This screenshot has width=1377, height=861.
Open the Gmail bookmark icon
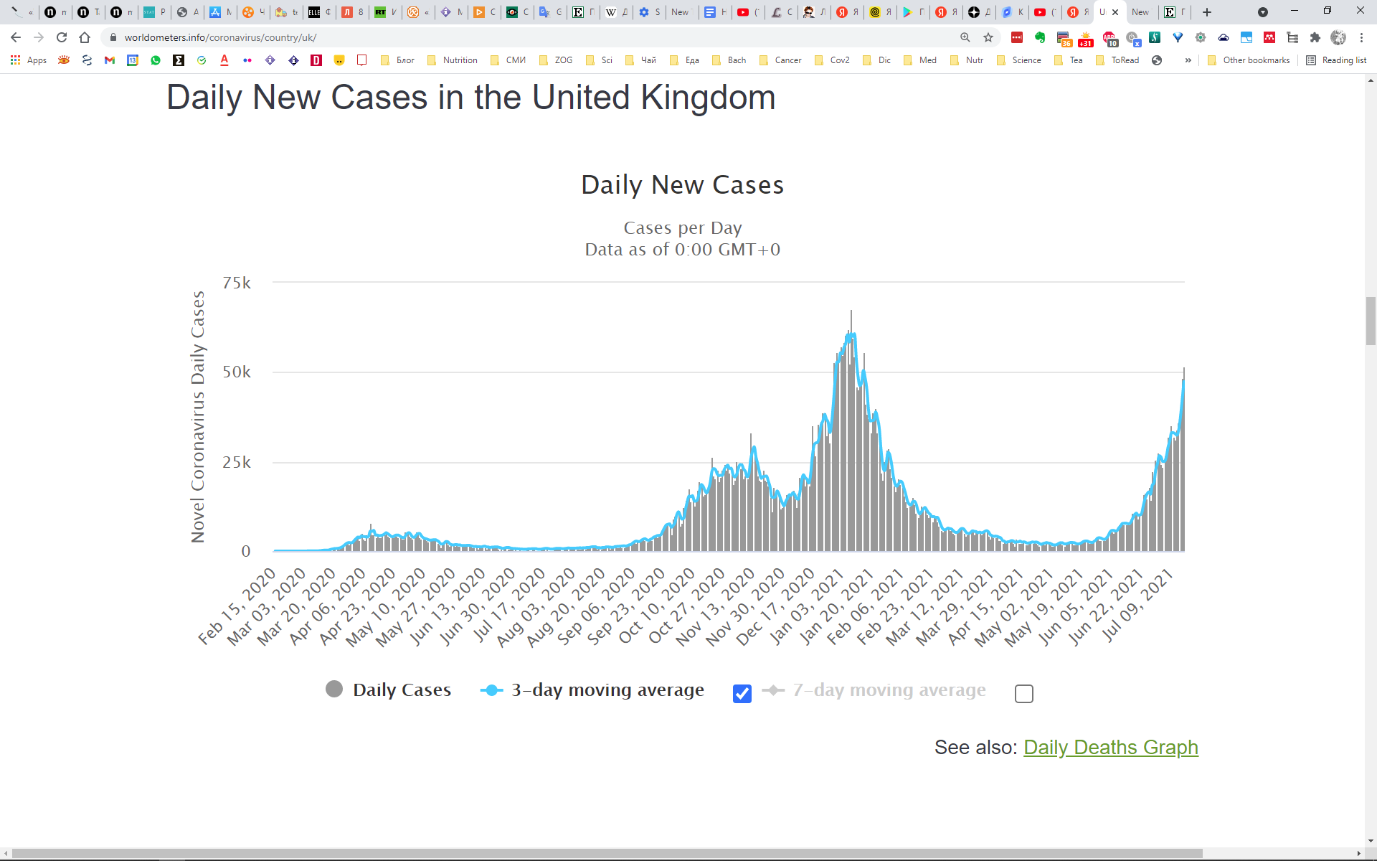[110, 60]
